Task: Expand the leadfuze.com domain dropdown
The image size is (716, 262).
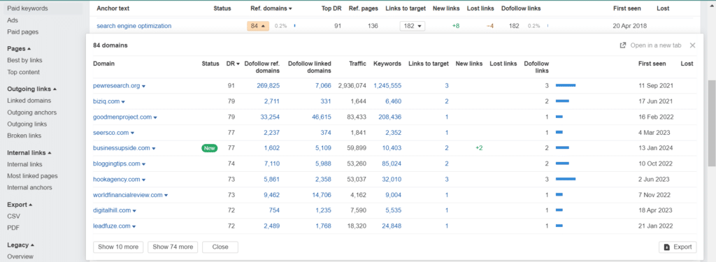Action: [134, 226]
